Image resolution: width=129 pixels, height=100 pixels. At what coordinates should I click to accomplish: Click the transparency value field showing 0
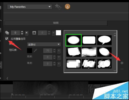pyautogui.click(x=15, y=33)
